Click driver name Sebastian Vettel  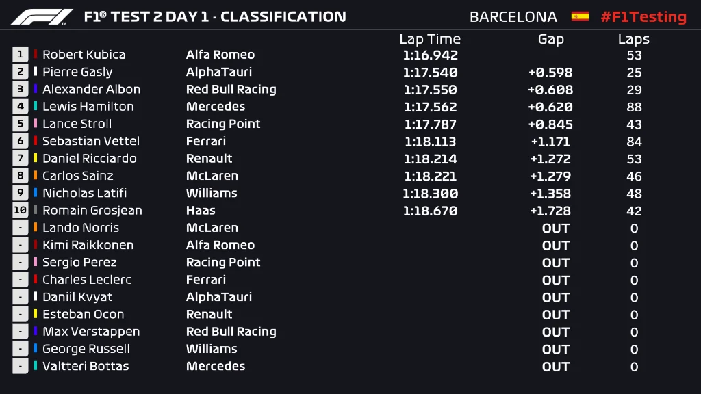pyautogui.click(x=91, y=141)
